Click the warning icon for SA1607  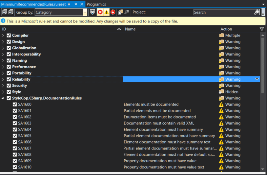(x=221, y=148)
